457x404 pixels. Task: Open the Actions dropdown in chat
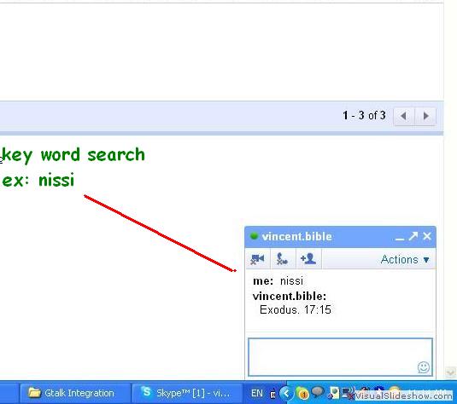click(405, 259)
